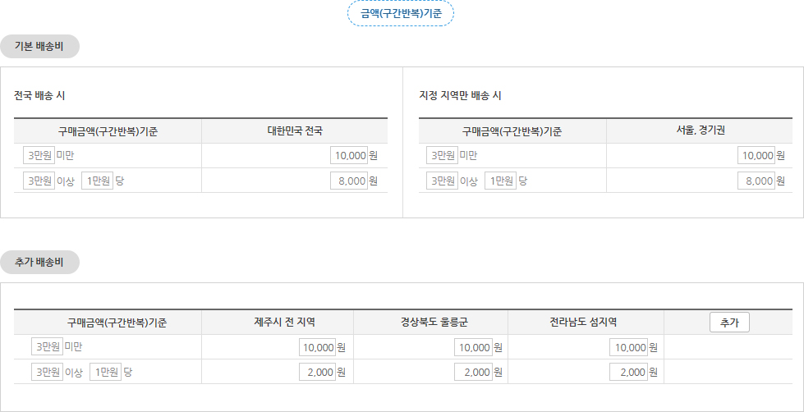The height and width of the screenshot is (412, 804).
Task: Edit 경상북도 울릉군 10,000원 field
Action: [473, 347]
